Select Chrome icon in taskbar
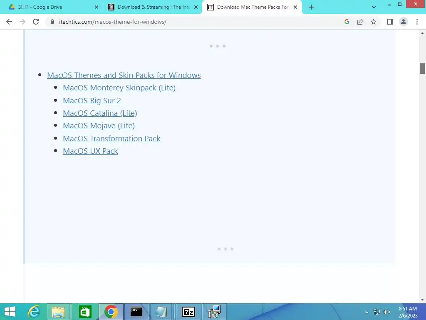The height and width of the screenshot is (320, 426). 111,312
